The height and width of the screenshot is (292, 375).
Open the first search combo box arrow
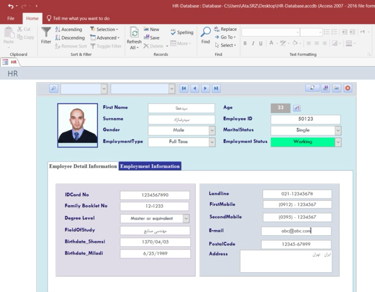pos(104,89)
